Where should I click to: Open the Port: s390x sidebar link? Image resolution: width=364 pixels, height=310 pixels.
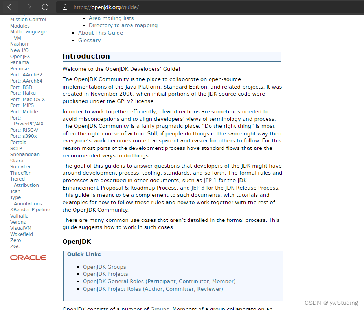pos(24,136)
